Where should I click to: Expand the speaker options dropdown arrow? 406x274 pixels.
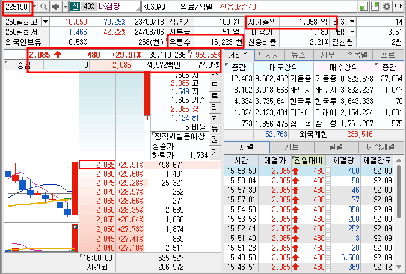(65, 7)
